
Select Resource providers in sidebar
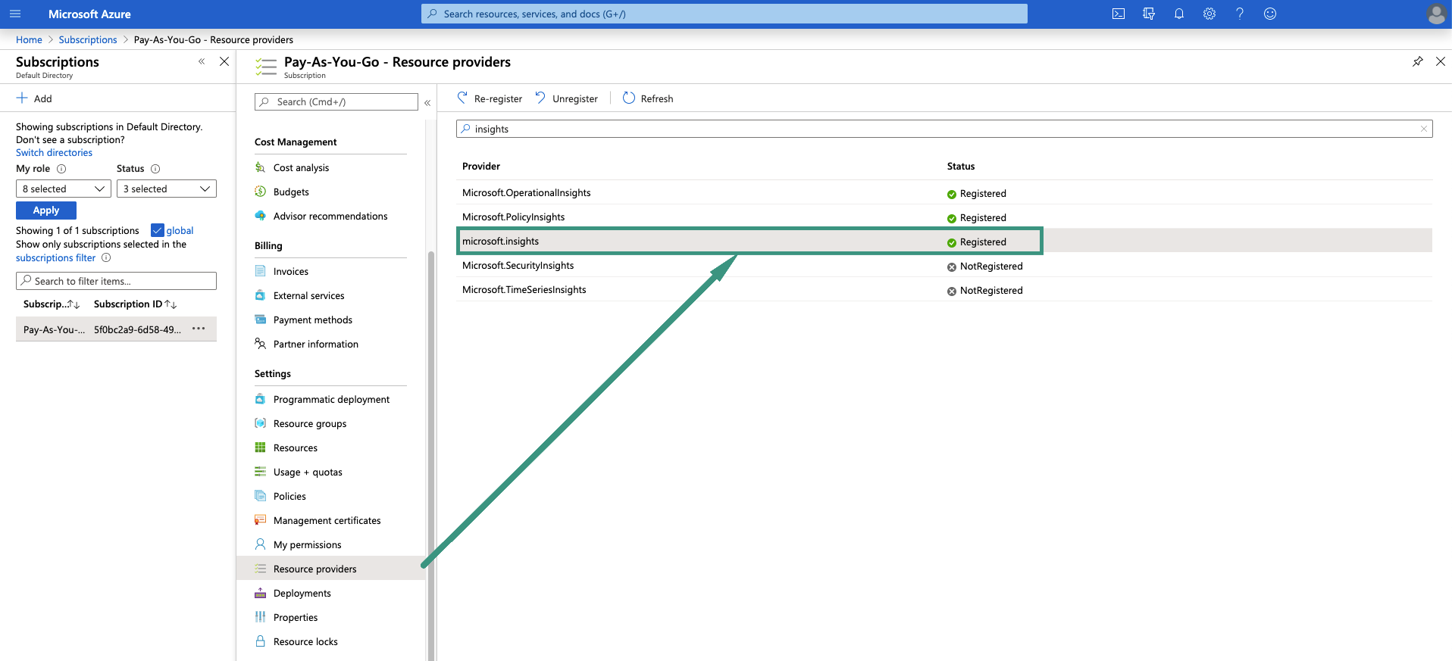click(330, 569)
